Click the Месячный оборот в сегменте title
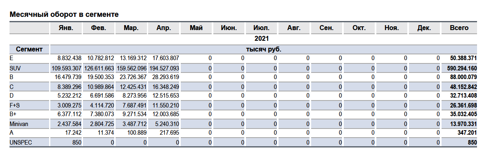Image resolution: width=489 pixels, height=159 pixels. pos(64,14)
